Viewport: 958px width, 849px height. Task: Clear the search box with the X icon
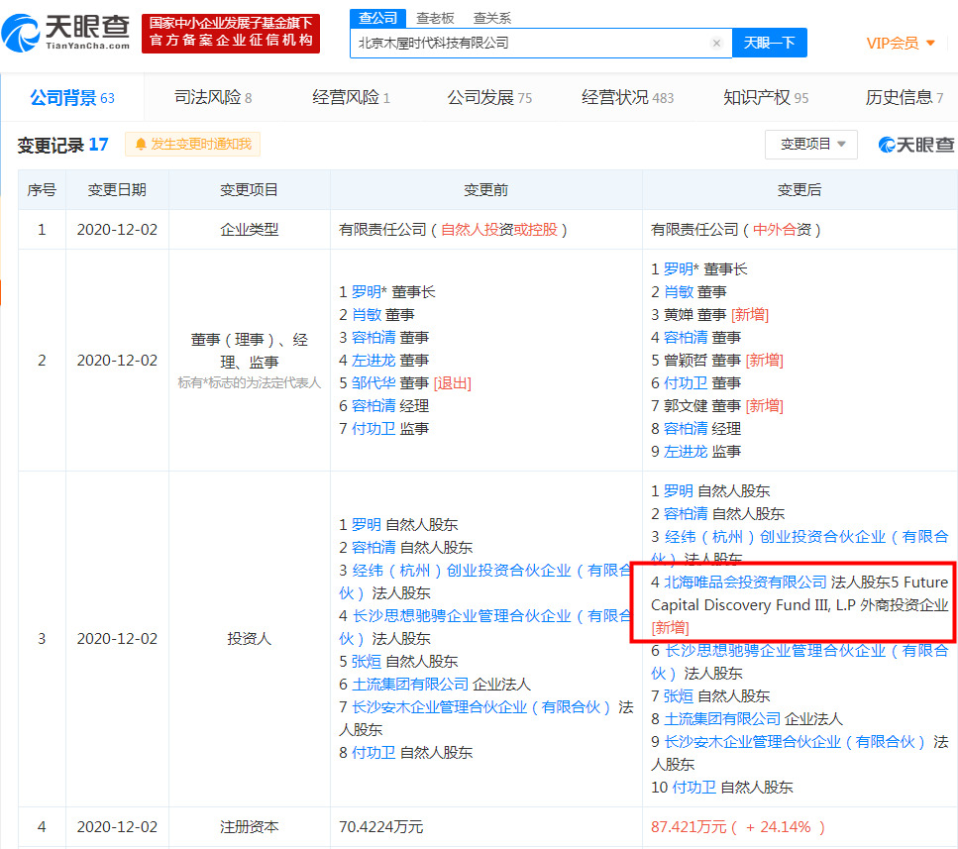tap(716, 43)
